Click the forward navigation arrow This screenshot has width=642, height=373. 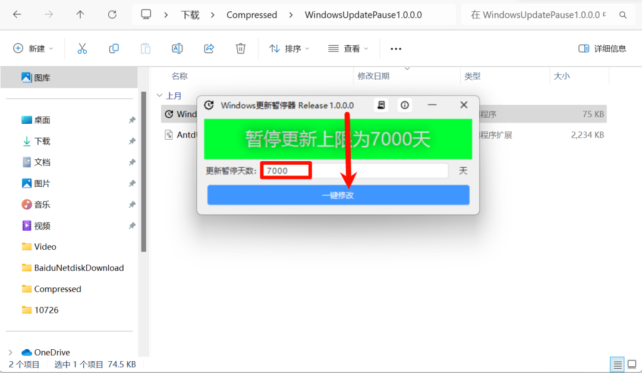click(49, 15)
